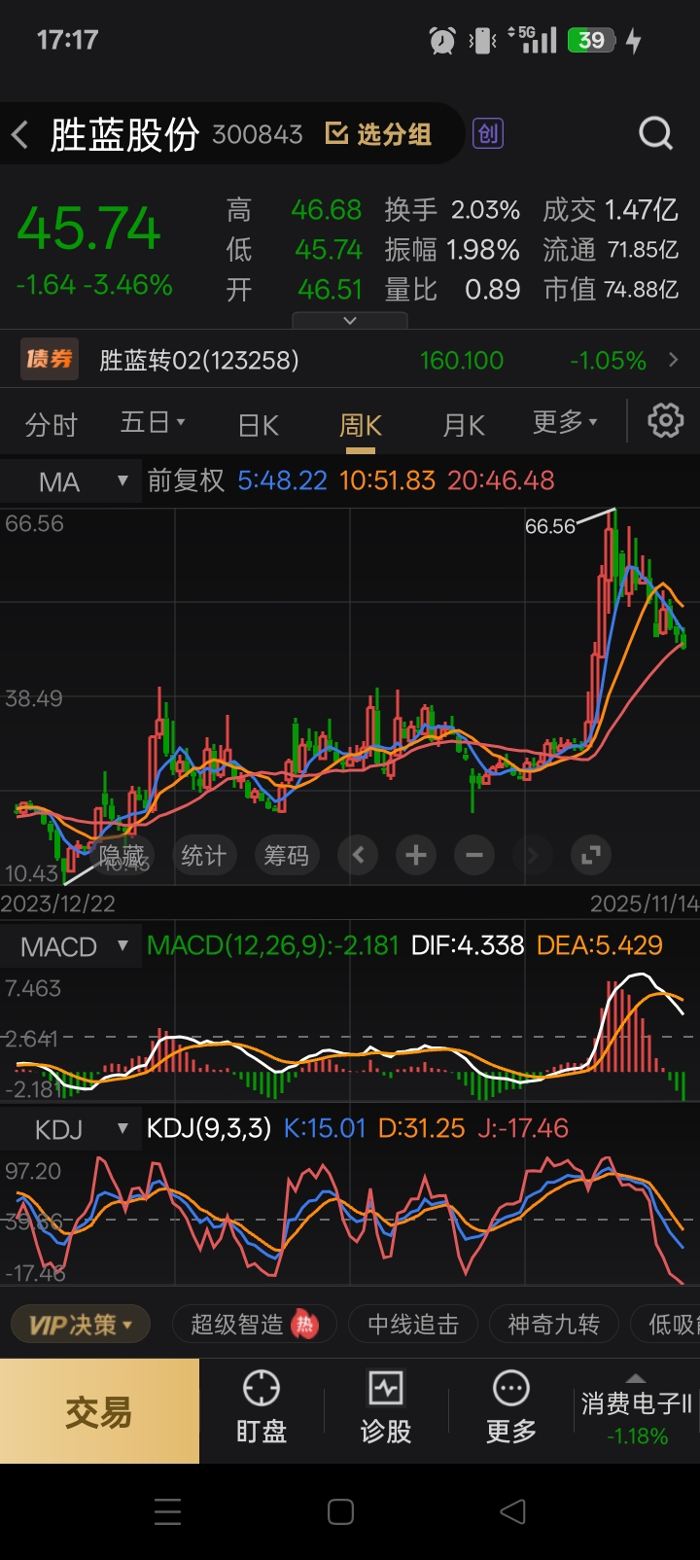Tap the 创 board badge icon
Image resolution: width=700 pixels, height=1560 pixels.
[x=488, y=133]
